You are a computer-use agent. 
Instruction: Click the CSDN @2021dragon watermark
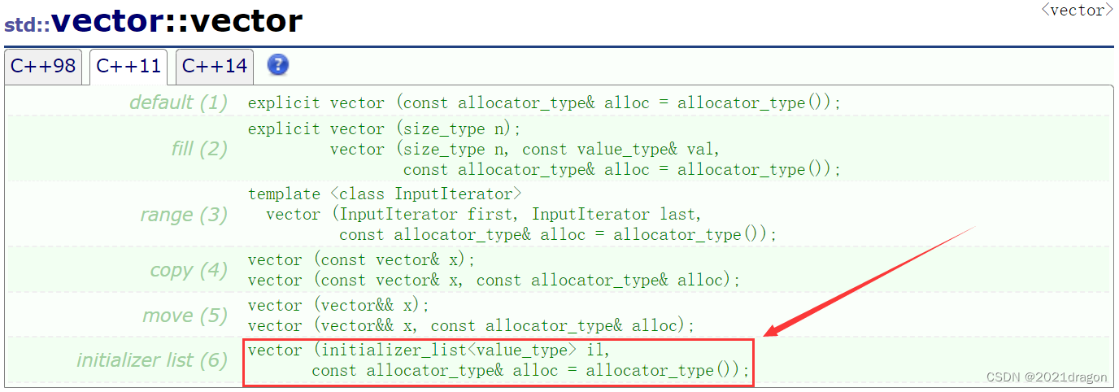tap(1047, 377)
